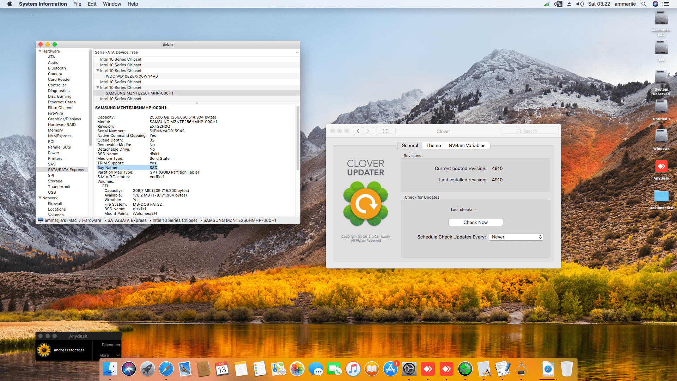Collapse chipset containing WDC WD10EZEX drive

[98, 71]
